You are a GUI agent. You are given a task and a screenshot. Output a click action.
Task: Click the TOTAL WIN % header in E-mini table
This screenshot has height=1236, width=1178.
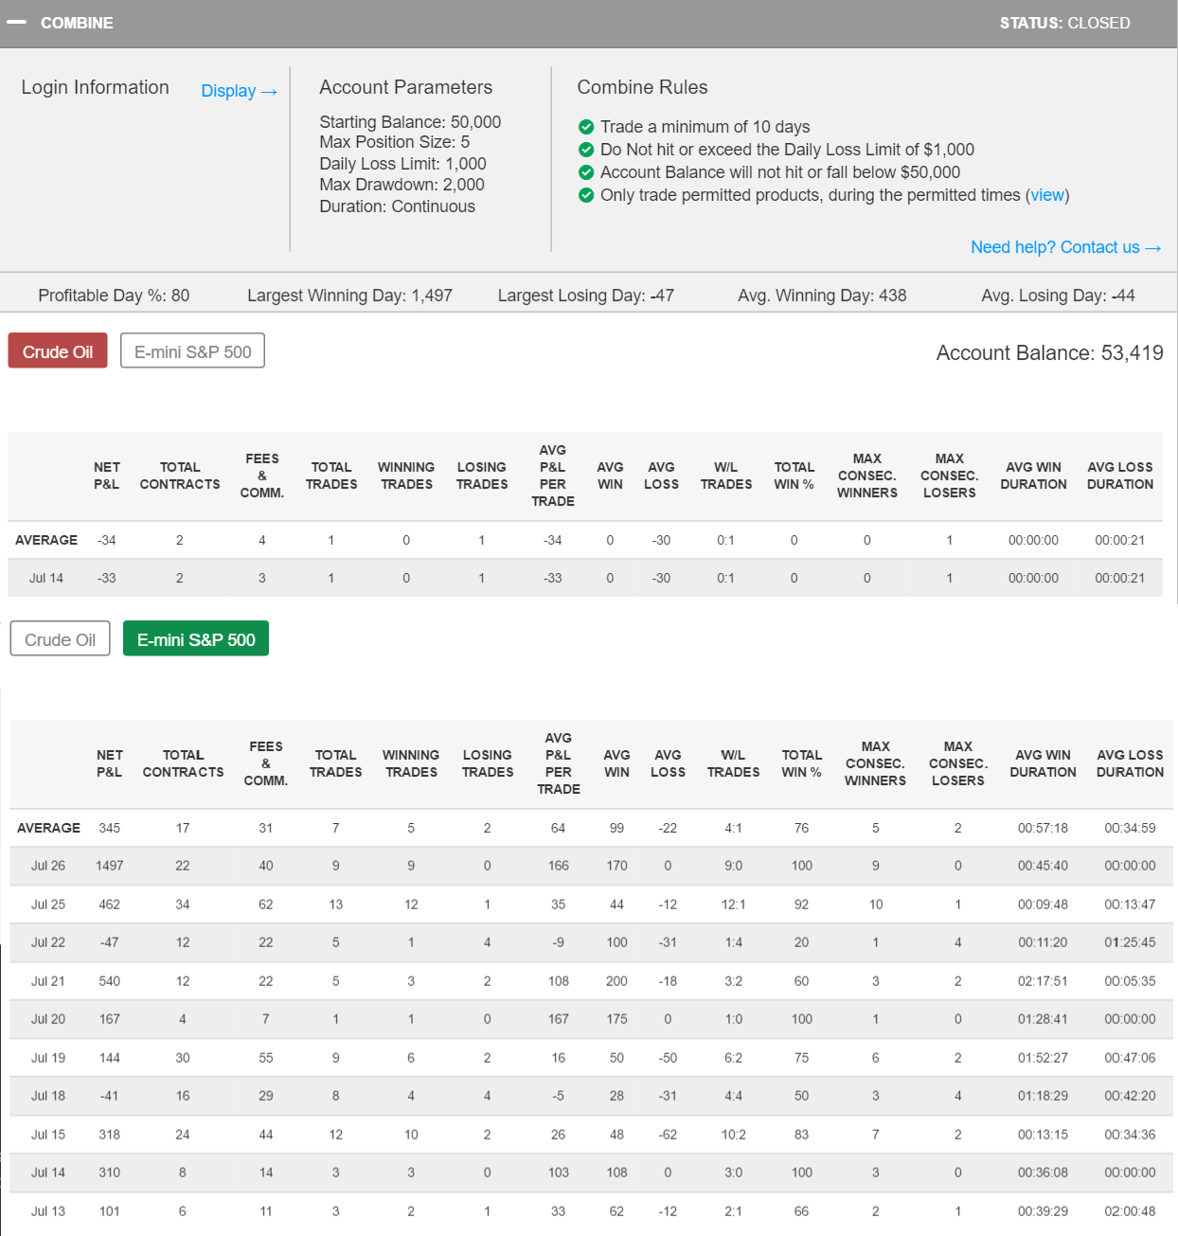pos(801,763)
